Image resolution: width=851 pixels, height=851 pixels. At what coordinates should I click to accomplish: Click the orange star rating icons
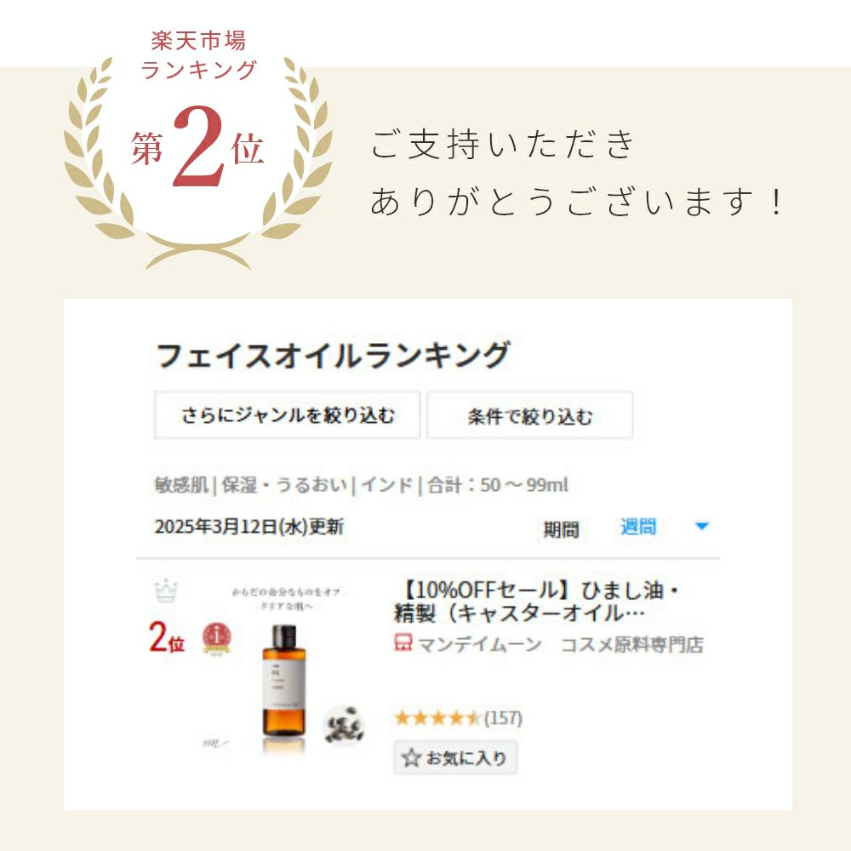[437, 718]
